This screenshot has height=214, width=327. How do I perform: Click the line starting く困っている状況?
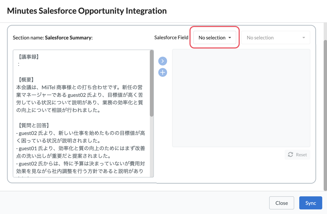tap(58, 141)
